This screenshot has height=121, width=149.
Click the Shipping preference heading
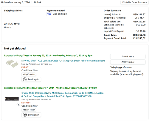coord(121,67)
